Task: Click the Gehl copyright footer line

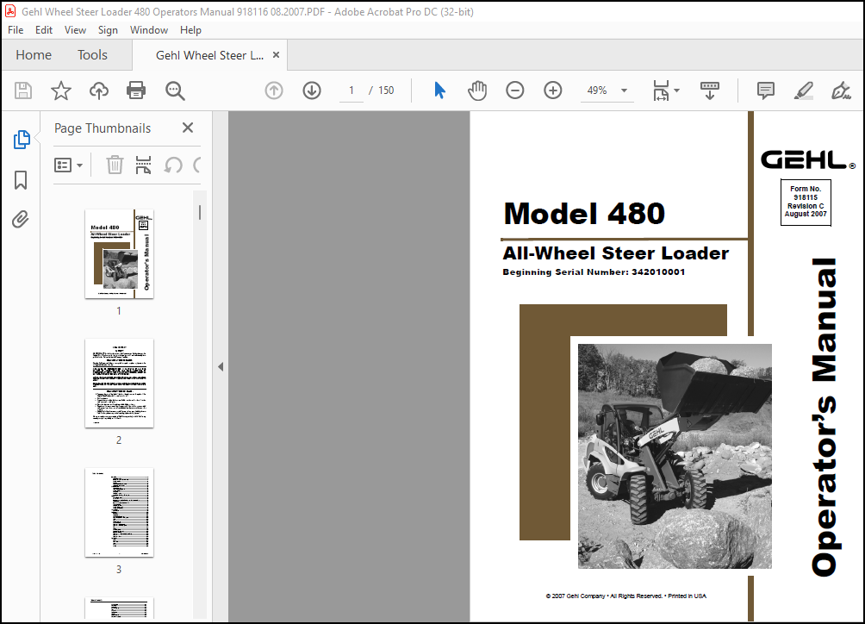Action: (626, 596)
